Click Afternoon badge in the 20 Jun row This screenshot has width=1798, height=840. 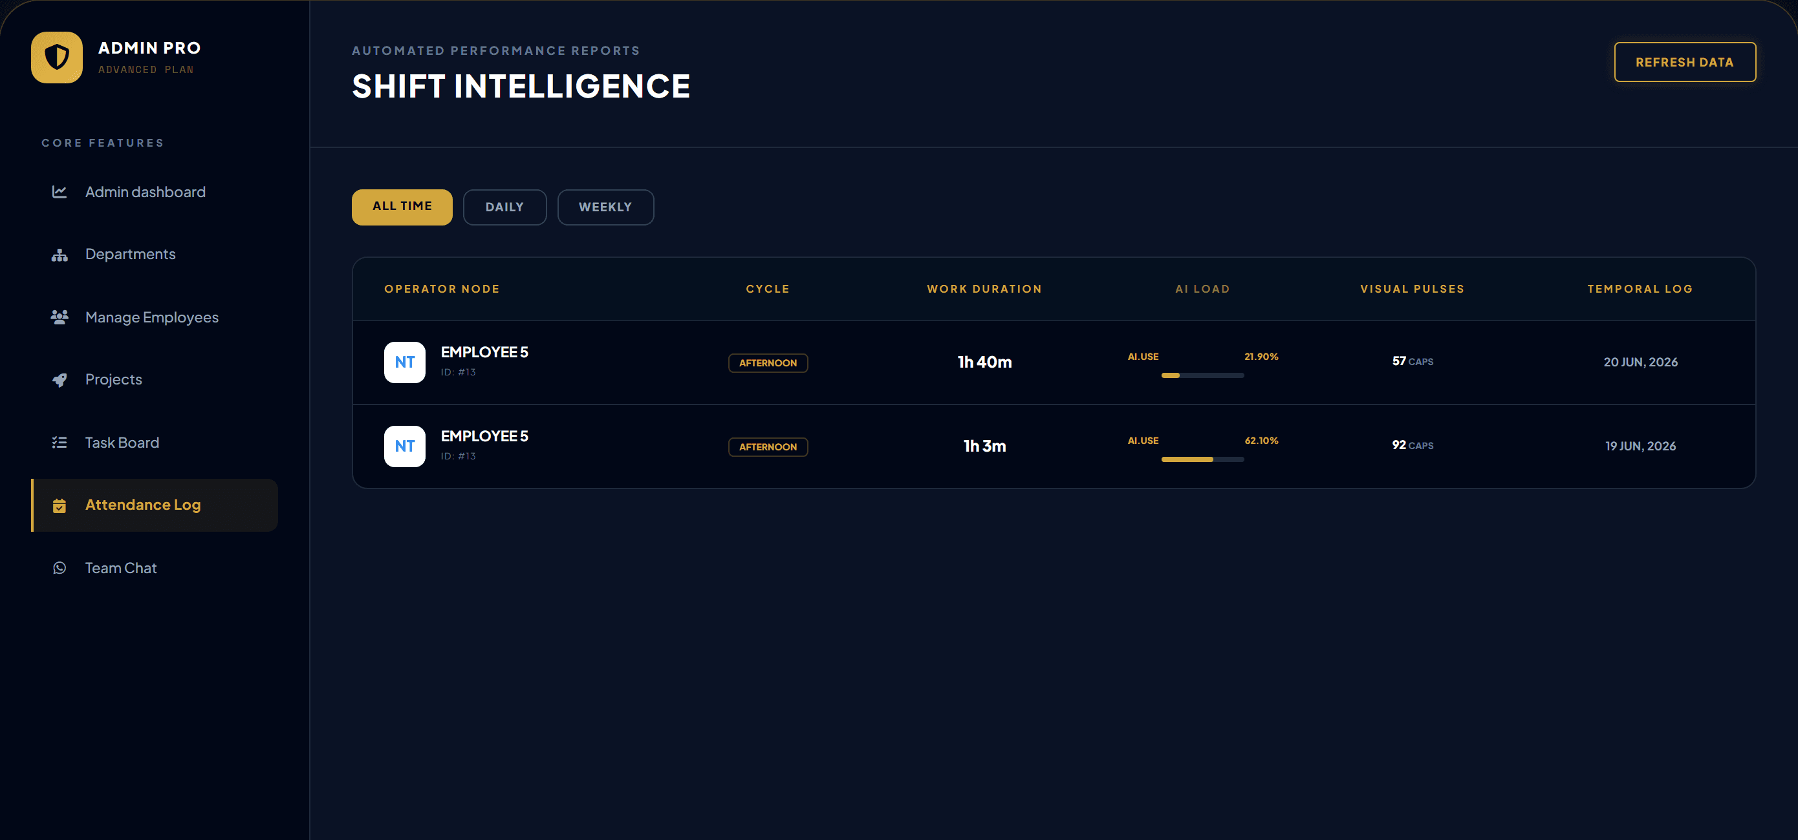pos(768,363)
